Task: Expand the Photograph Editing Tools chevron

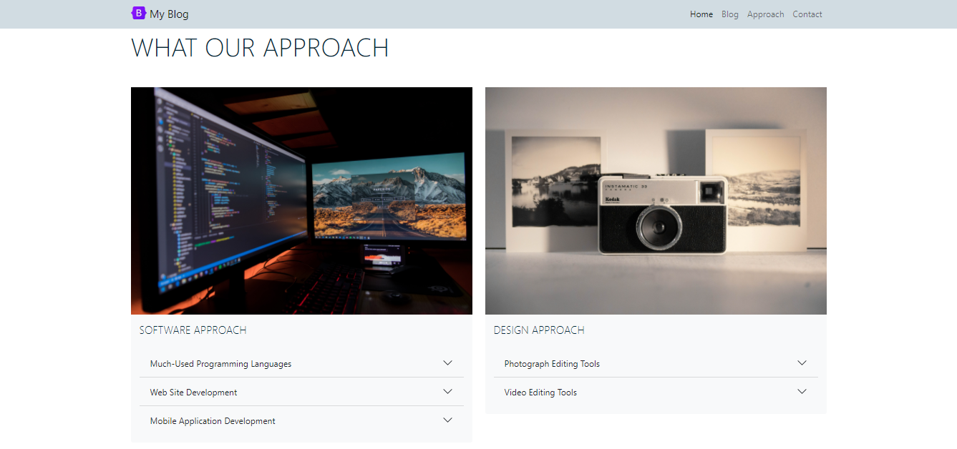Action: point(802,362)
